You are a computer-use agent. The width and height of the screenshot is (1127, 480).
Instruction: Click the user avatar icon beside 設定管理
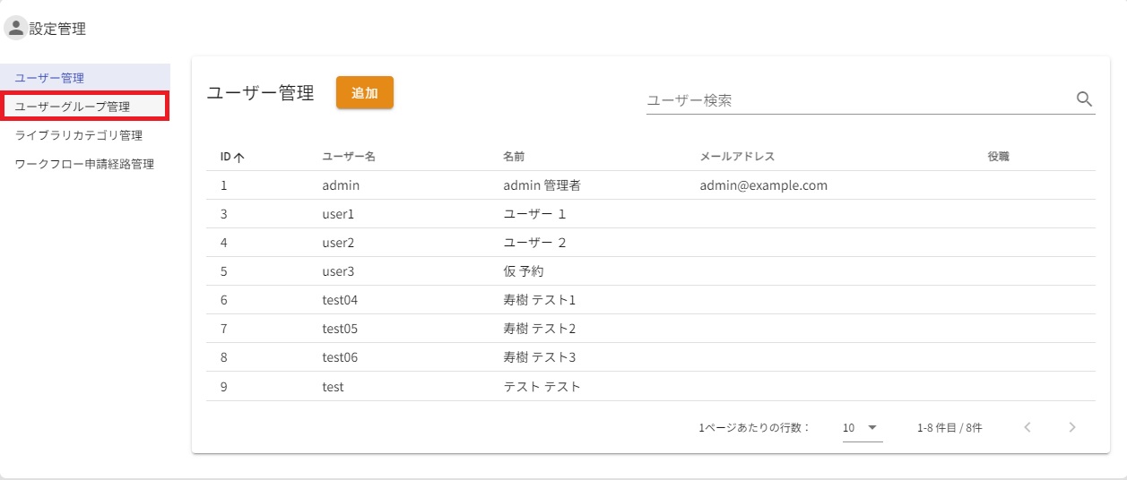tap(15, 28)
